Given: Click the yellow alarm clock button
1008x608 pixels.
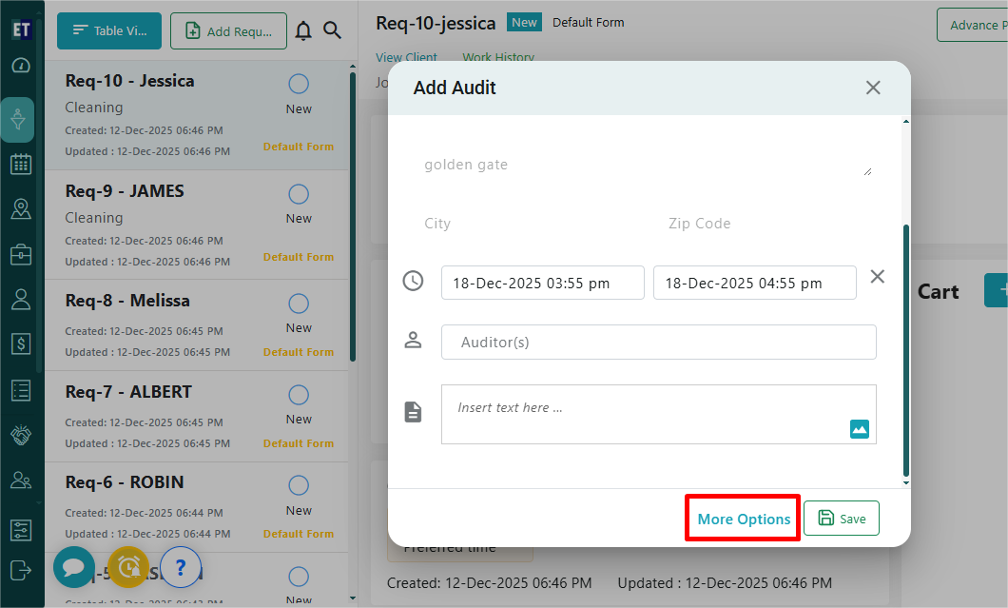Looking at the screenshot, I should (127, 567).
